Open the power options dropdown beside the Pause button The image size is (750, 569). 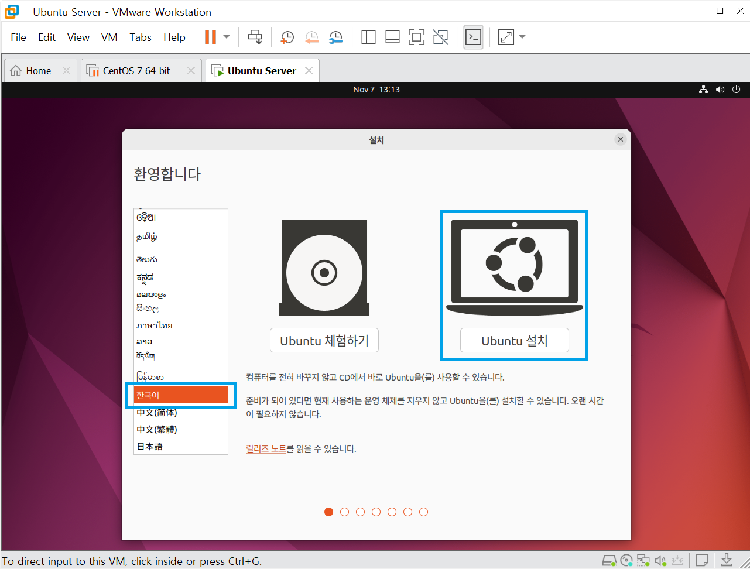(x=227, y=37)
